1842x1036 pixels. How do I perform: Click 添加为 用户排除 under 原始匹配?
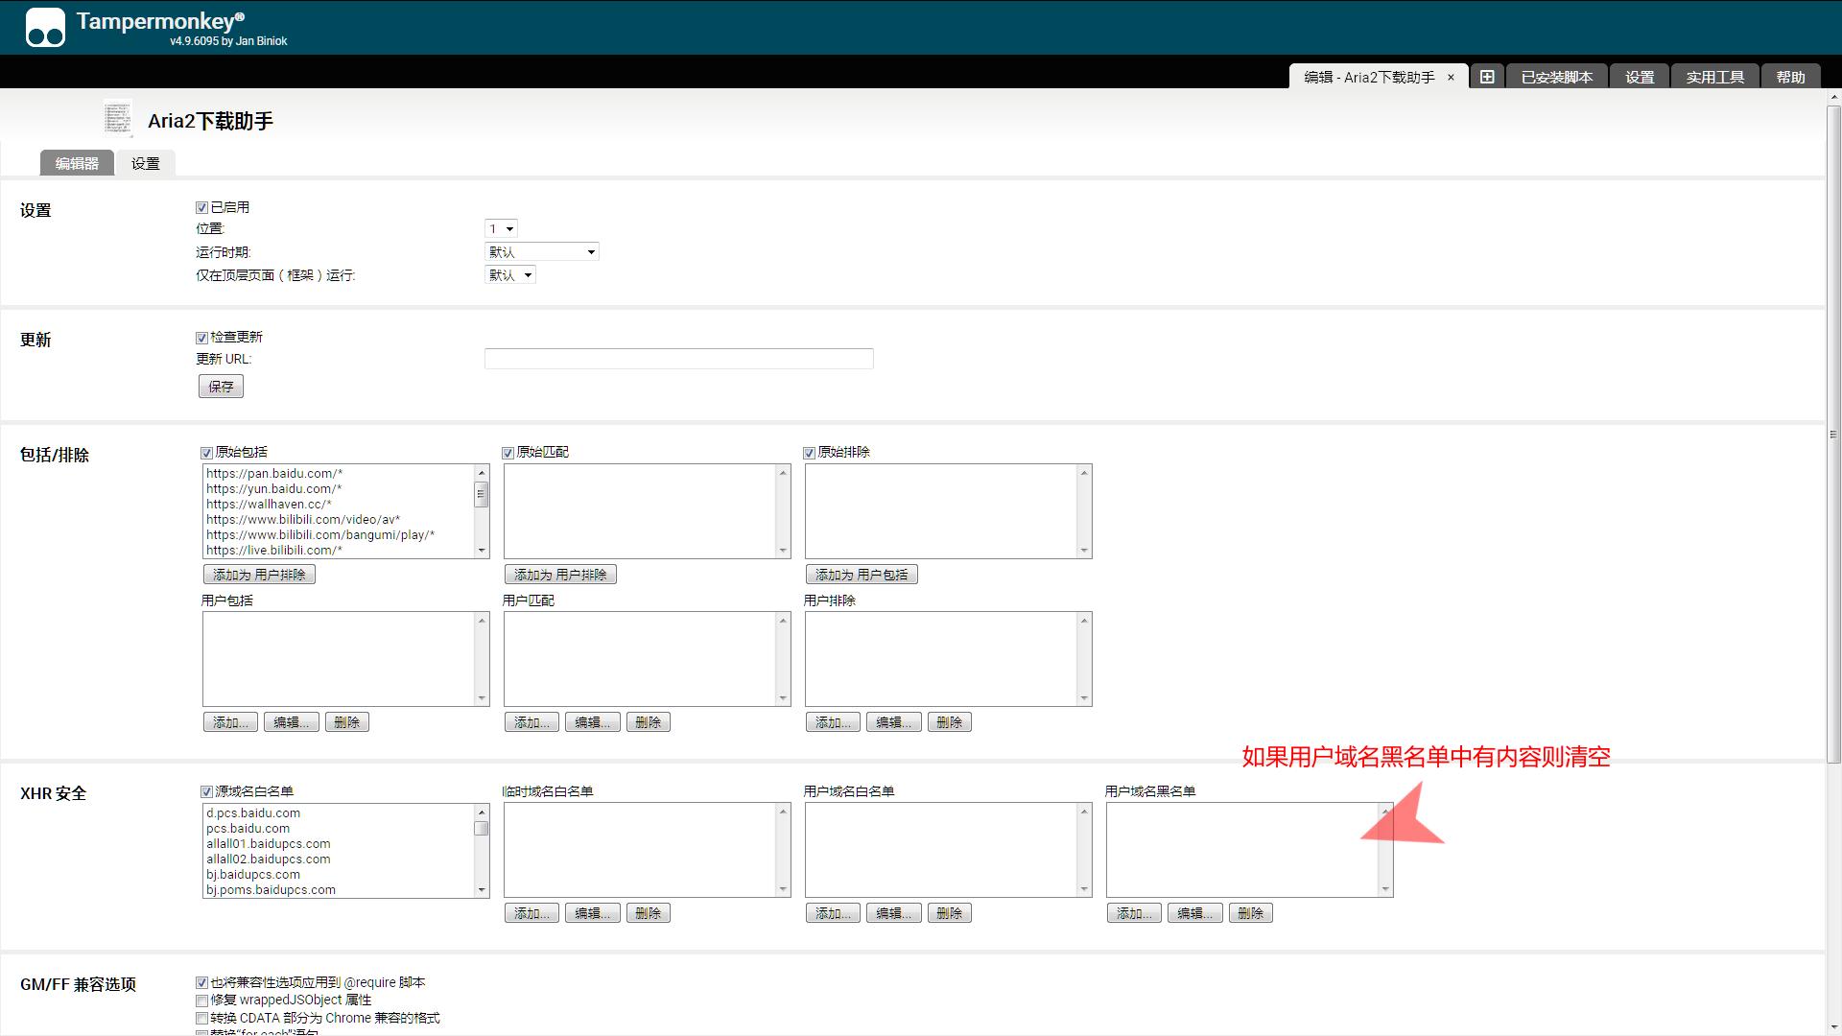(x=560, y=575)
